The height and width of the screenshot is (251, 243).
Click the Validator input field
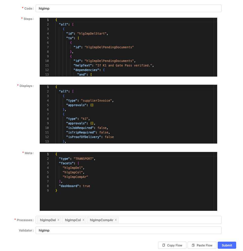click(128, 230)
